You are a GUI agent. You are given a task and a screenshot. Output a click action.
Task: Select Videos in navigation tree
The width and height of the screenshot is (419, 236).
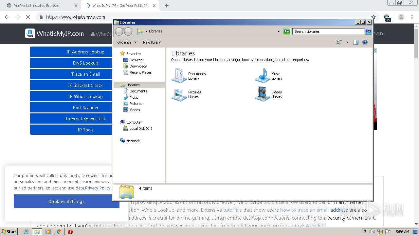pyautogui.click(x=135, y=110)
